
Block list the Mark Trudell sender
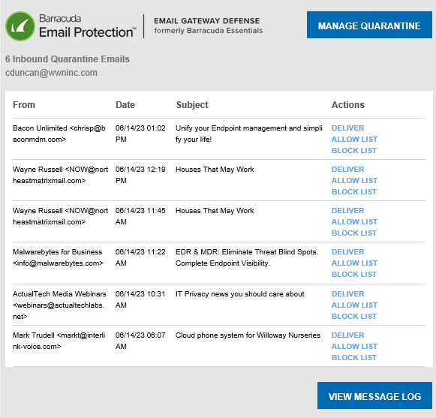click(x=353, y=358)
